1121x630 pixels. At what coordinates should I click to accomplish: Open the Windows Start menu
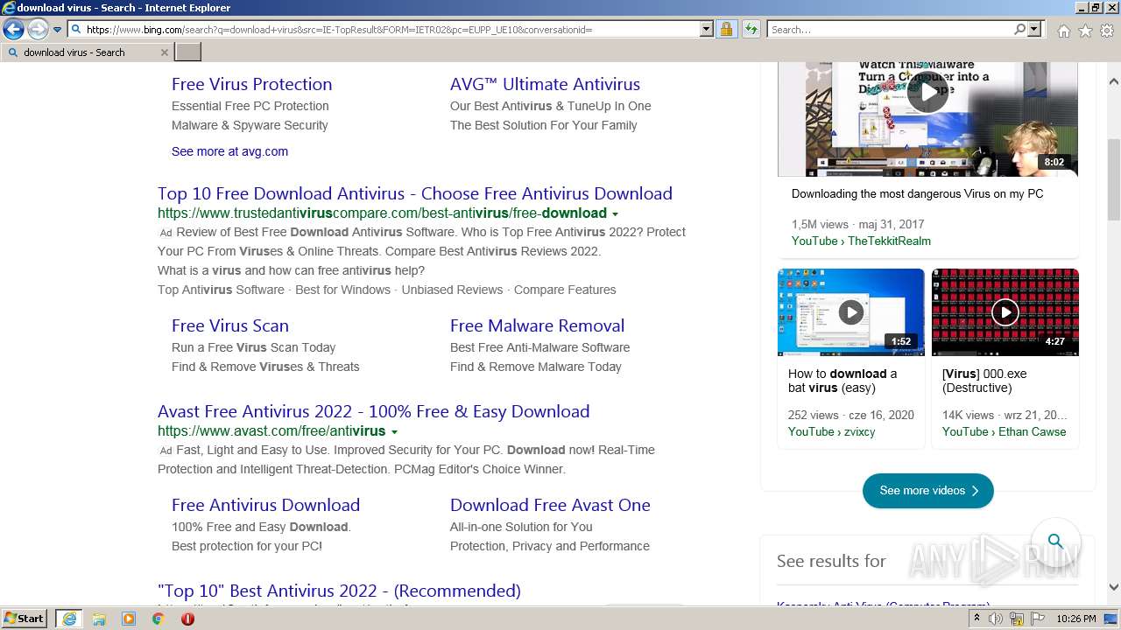25,619
